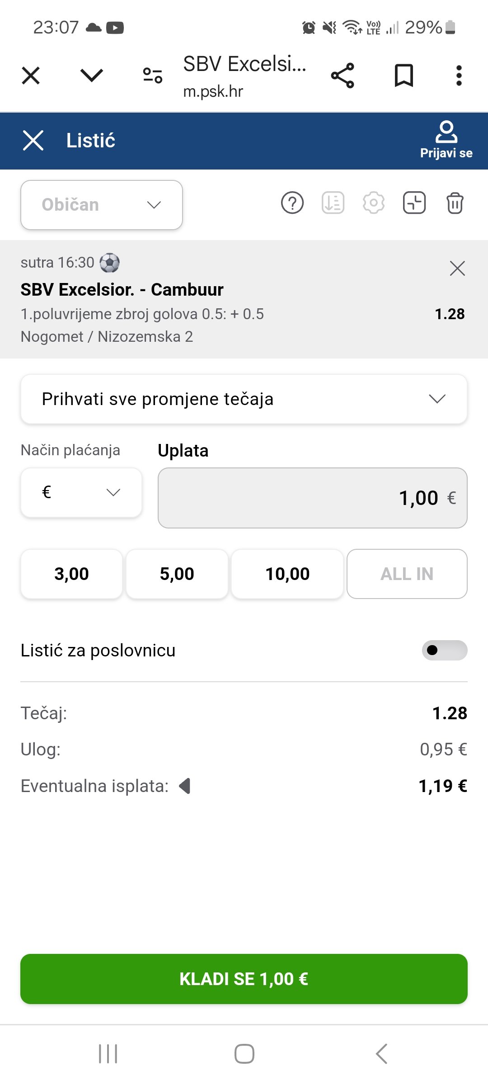Click the trash icon to clear the betslip

[455, 203]
